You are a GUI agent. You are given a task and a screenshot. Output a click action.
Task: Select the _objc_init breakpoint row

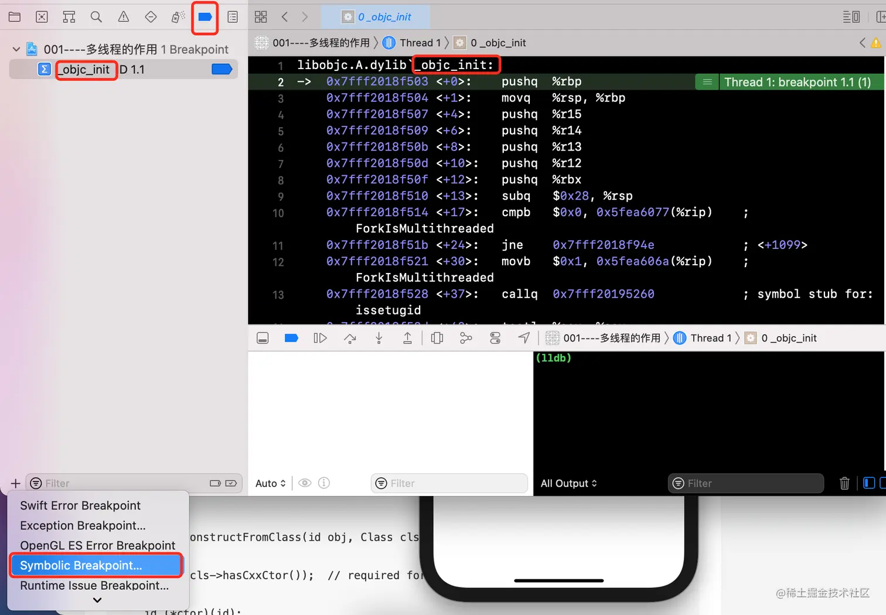tap(124, 69)
